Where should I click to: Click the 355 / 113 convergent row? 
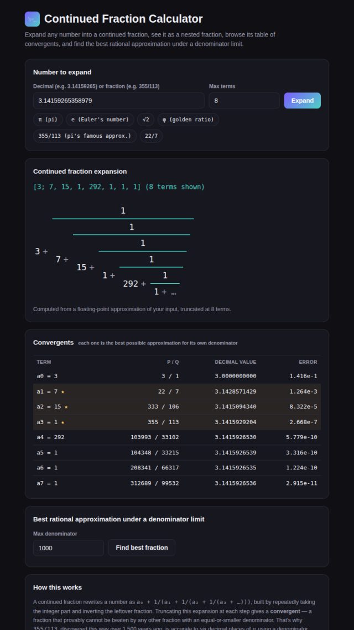tap(177, 422)
